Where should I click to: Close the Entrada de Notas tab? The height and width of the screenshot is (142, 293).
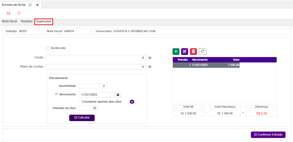37,5
